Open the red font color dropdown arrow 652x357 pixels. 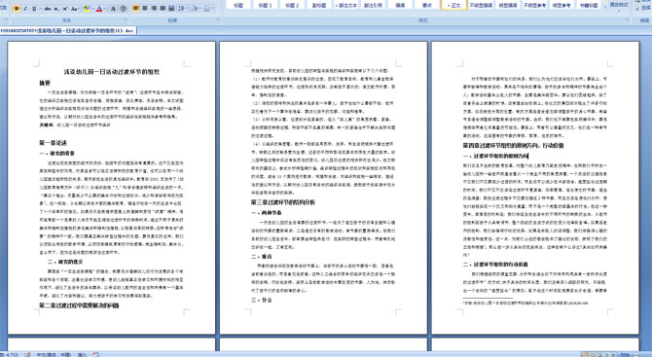[x=105, y=9]
